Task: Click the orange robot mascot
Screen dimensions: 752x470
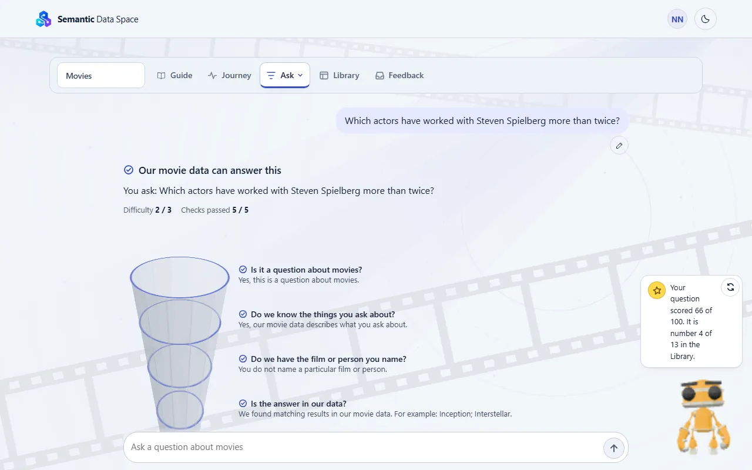Action: point(703,416)
